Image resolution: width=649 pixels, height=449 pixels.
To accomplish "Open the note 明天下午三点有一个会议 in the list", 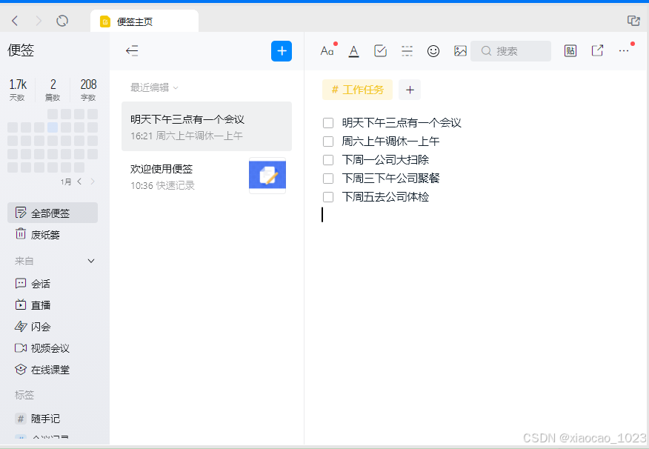I will [x=207, y=126].
